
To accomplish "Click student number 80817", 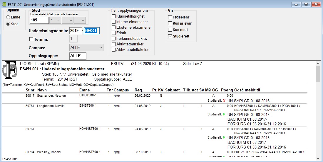I will 30,96.
